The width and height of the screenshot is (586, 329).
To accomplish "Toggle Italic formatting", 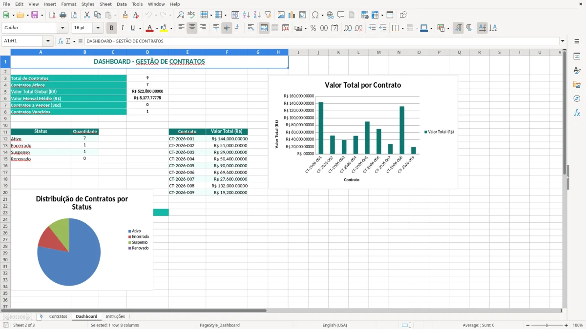I will (123, 28).
